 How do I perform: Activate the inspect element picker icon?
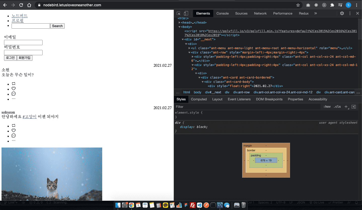[178, 14]
